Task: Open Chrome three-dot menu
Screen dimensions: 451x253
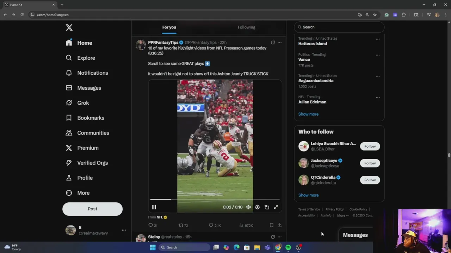Action: (x=445, y=15)
